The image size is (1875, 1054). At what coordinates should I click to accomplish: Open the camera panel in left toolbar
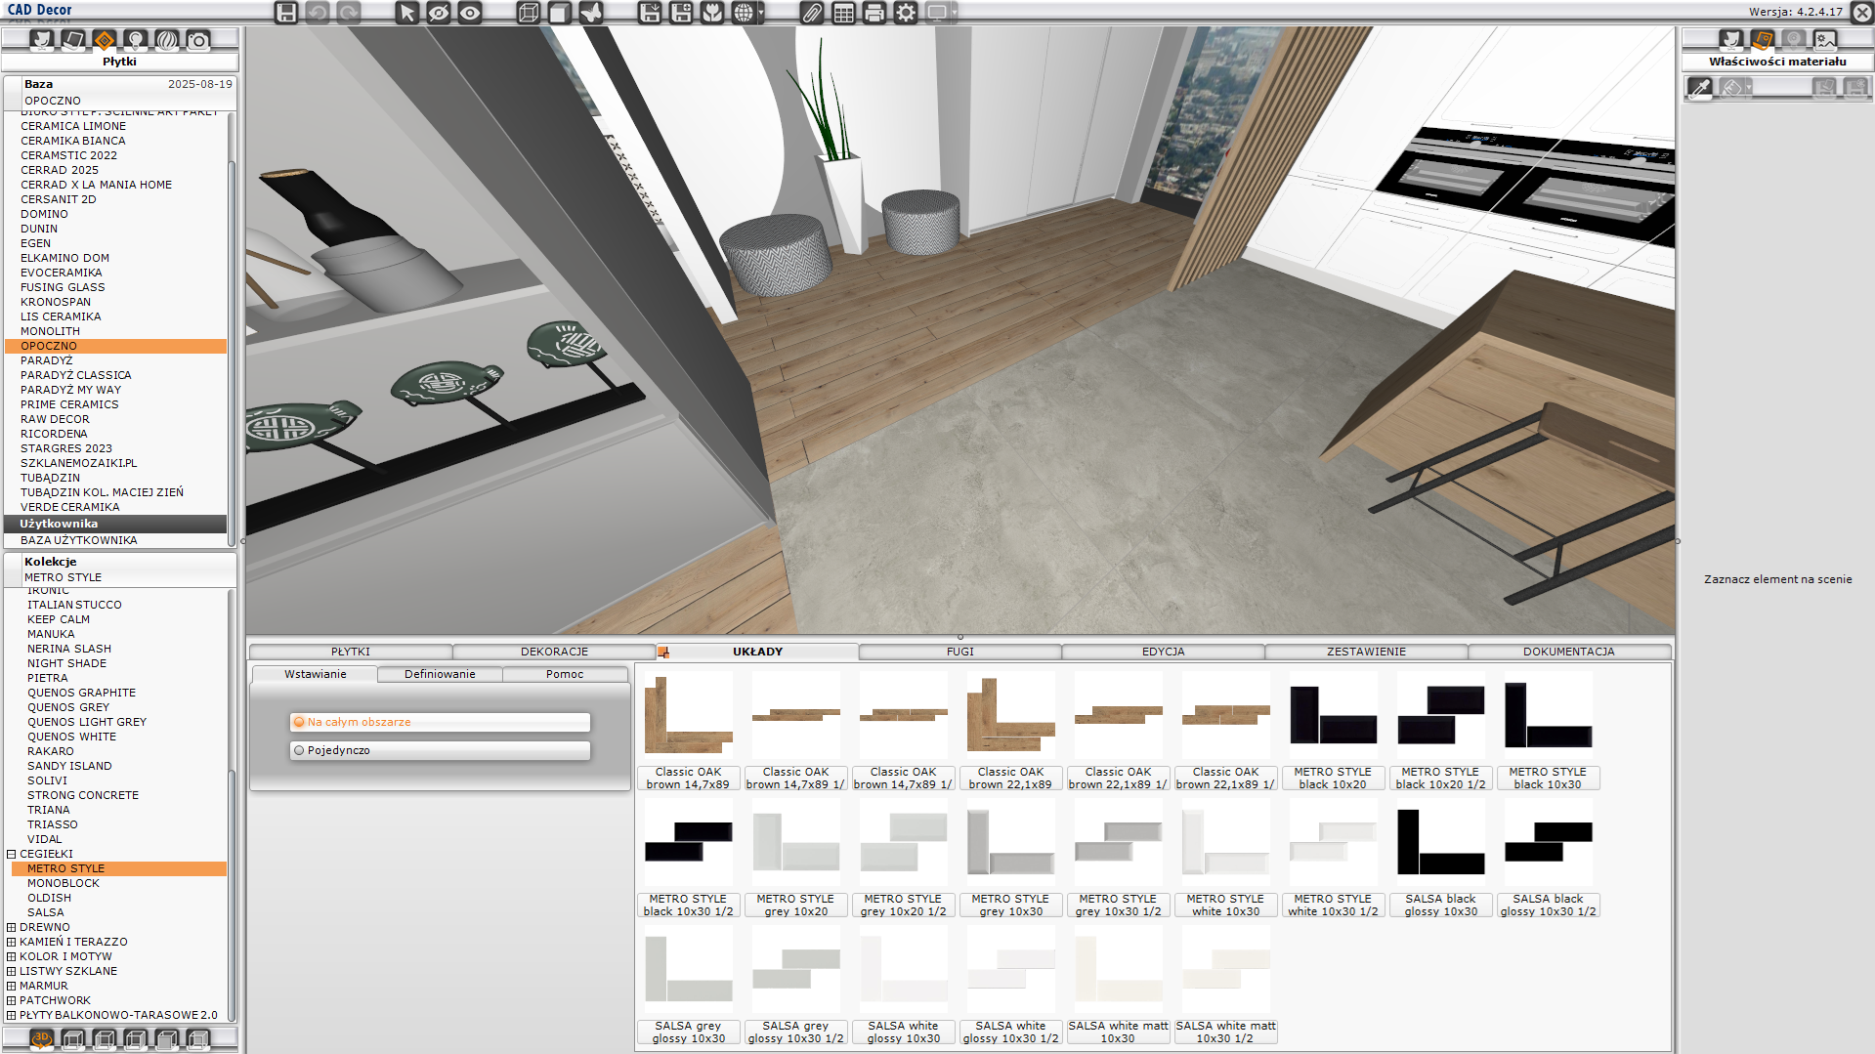click(x=198, y=40)
